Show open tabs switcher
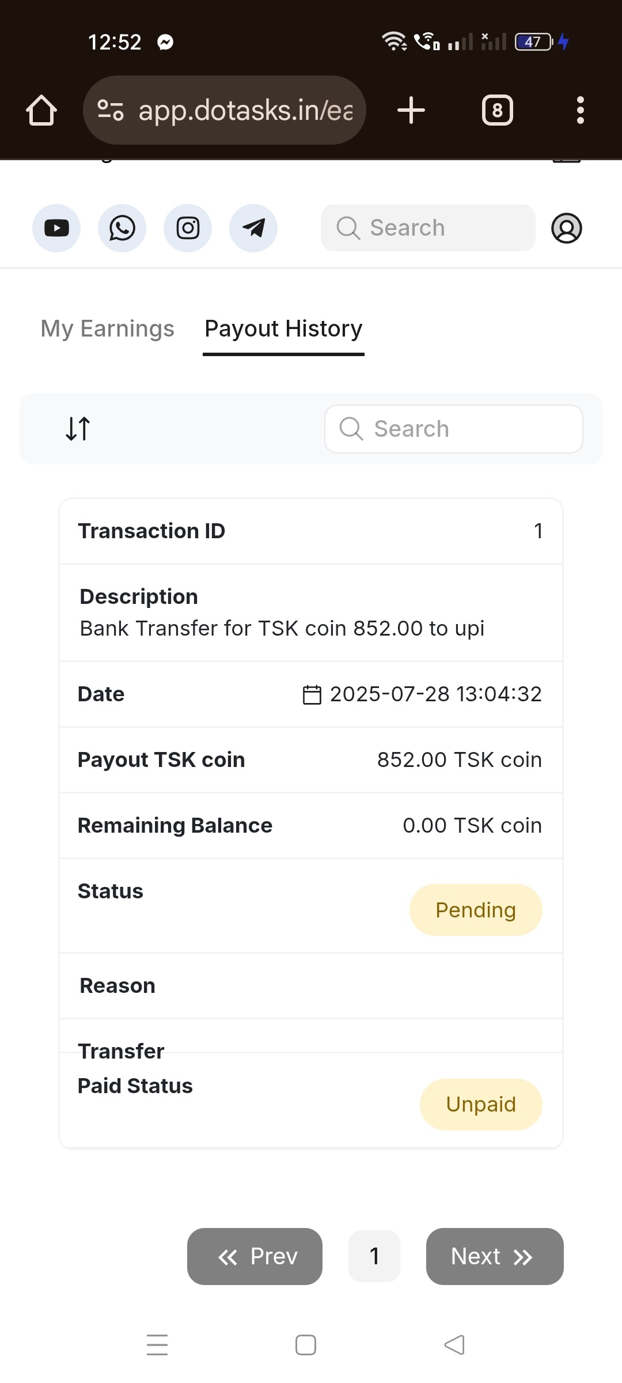 497,110
